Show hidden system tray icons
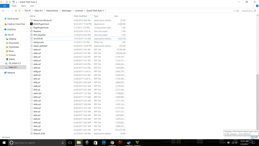259x146 pixels. [225, 143]
